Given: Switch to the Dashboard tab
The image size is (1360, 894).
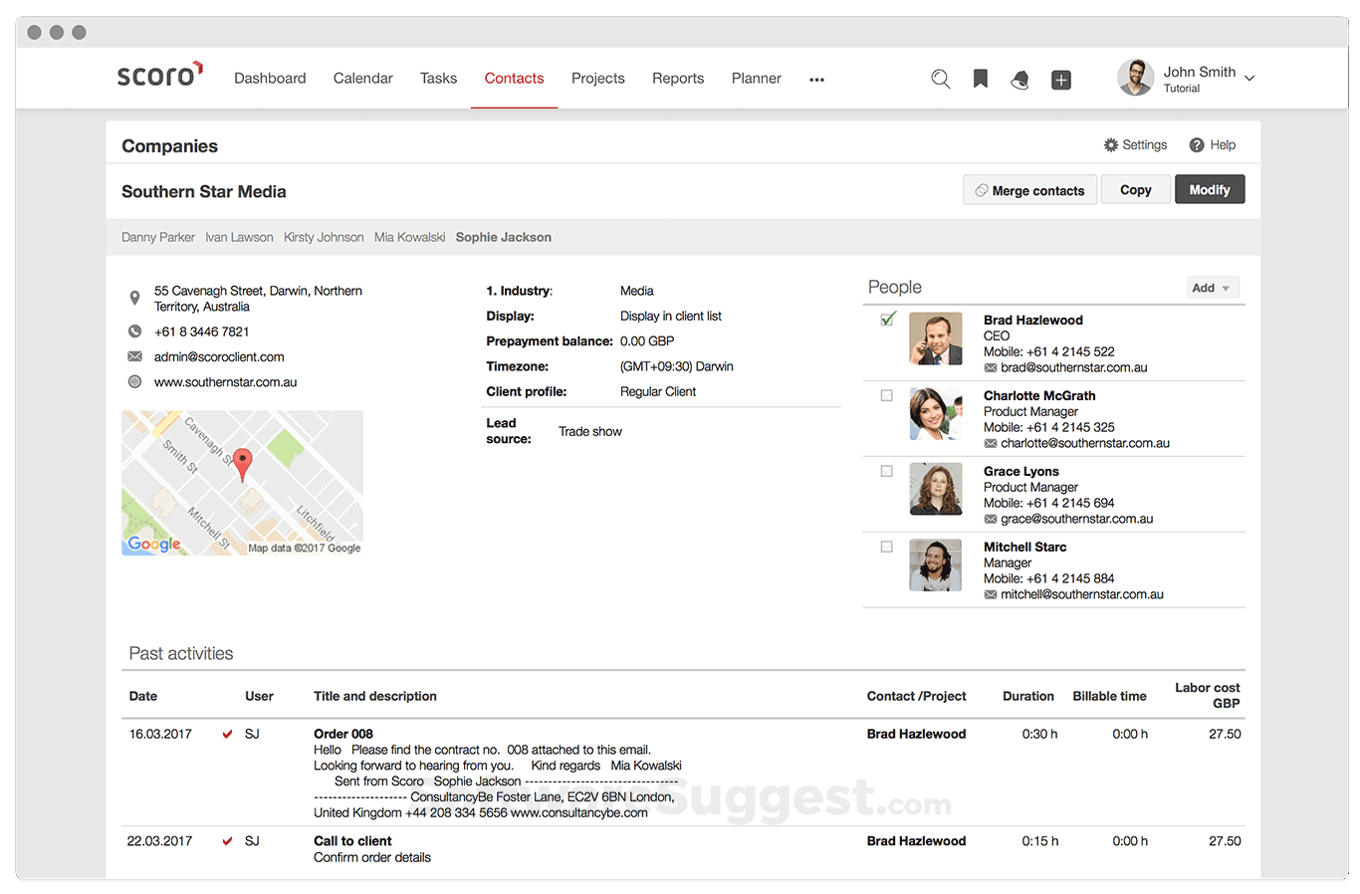Looking at the screenshot, I should tap(270, 78).
